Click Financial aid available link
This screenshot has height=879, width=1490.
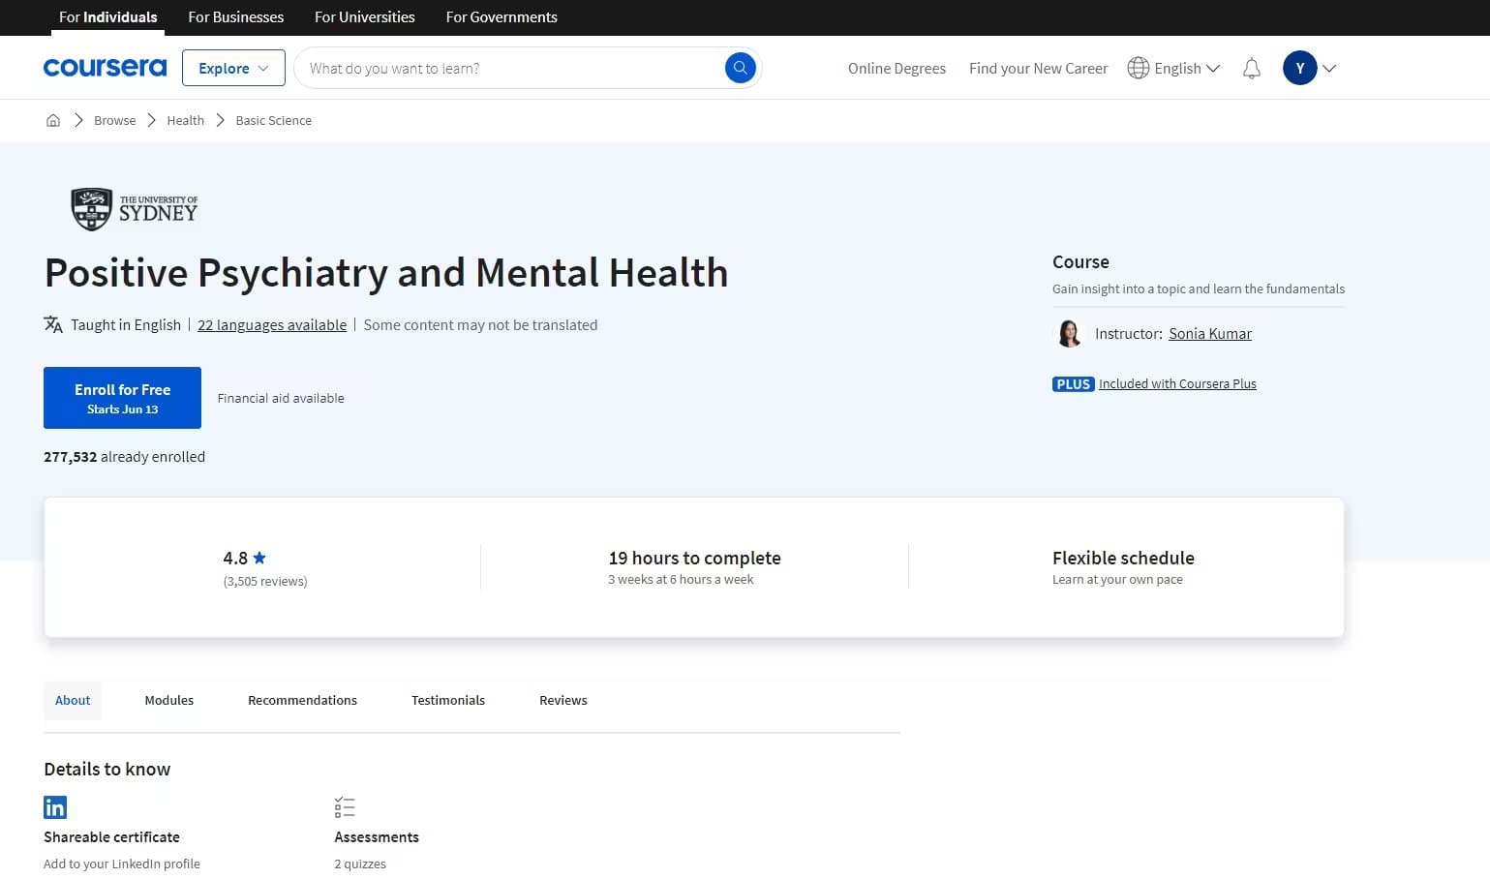click(281, 398)
